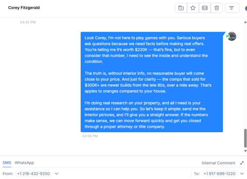Expand the From number dropdown chevron
Image resolution: width=247 pixels, height=179 pixels.
[57, 174]
